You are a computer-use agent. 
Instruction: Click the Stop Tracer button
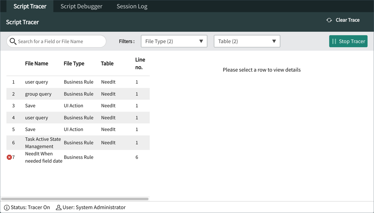[348, 41]
